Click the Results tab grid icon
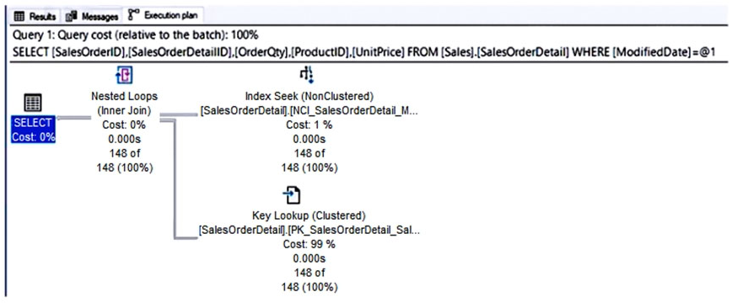 coord(19,17)
